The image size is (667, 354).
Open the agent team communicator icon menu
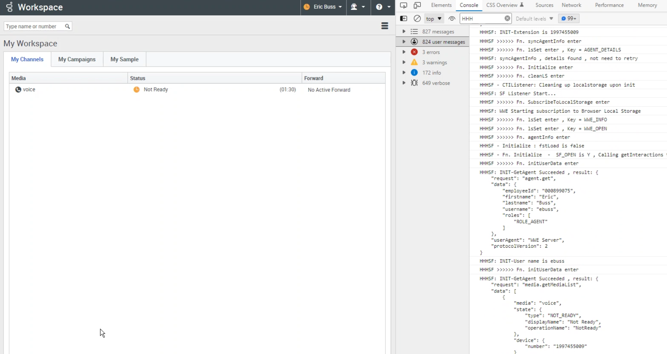tap(358, 7)
